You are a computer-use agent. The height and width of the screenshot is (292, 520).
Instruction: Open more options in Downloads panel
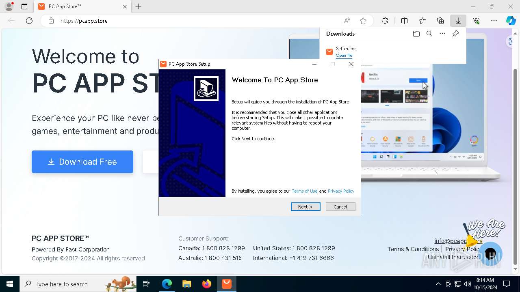pos(442,34)
